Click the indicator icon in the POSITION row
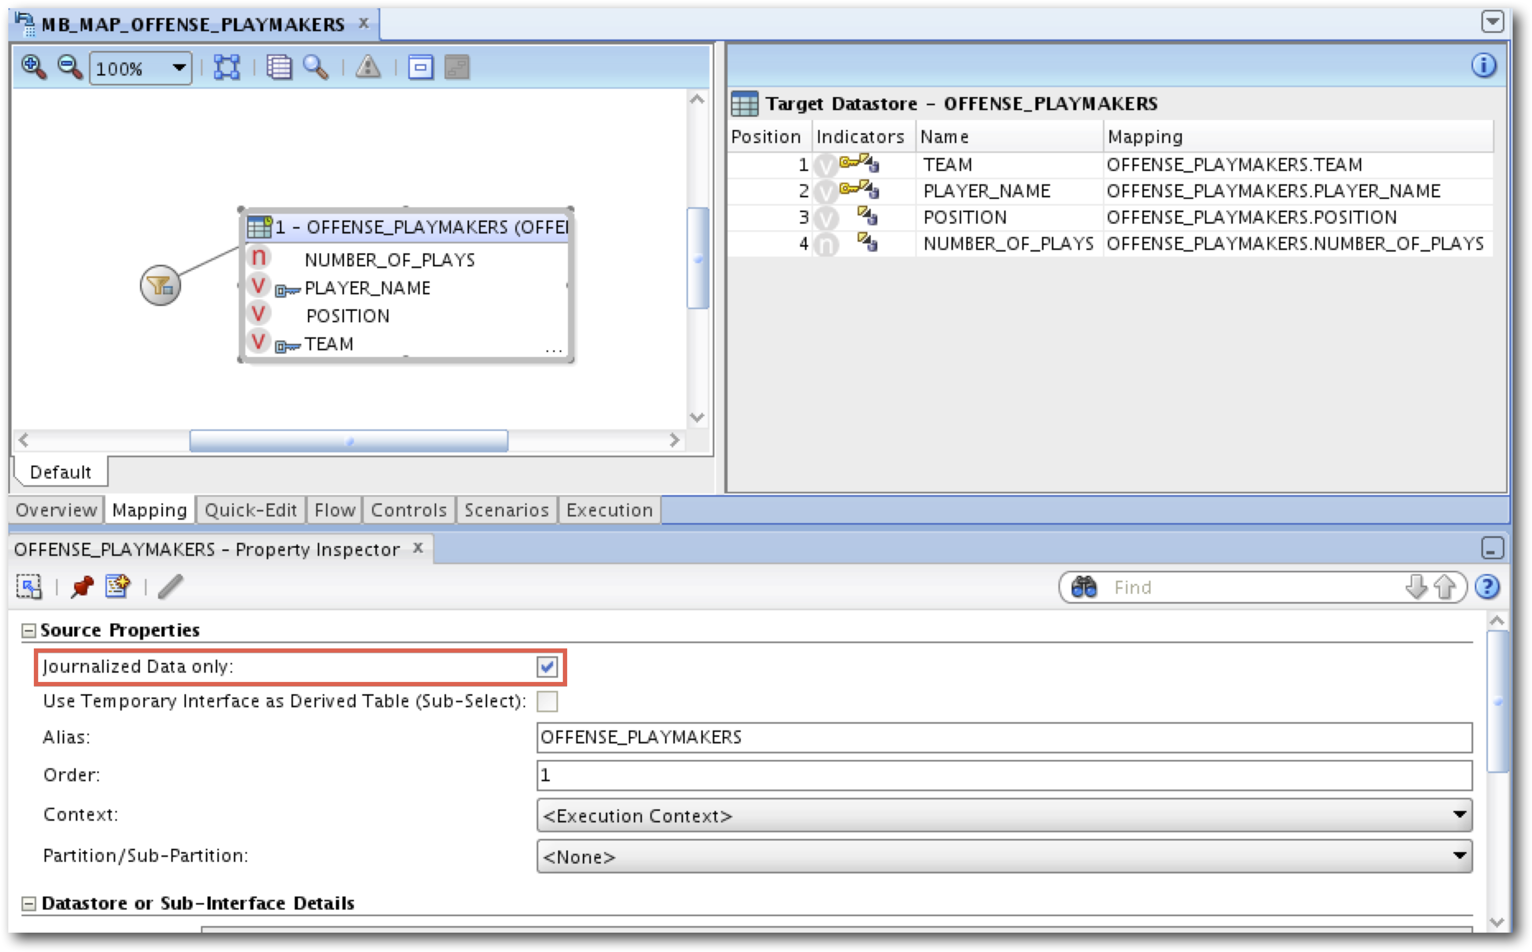The image size is (1532, 952). pyautogui.click(x=868, y=216)
